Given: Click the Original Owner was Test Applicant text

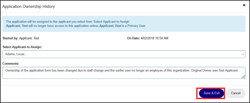Looking at the screenshot, I should pyautogui.click(x=214, y=70).
